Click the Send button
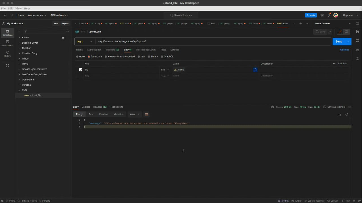The image size is (362, 203). point(339,41)
